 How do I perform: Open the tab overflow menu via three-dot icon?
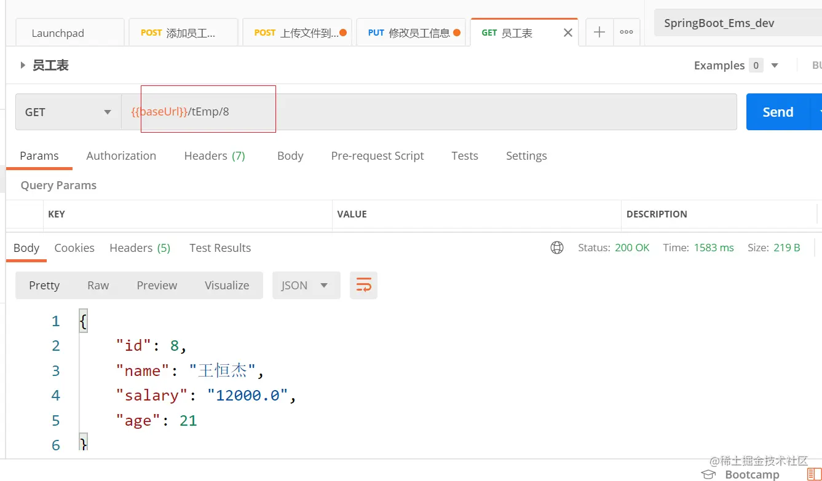[x=626, y=32]
